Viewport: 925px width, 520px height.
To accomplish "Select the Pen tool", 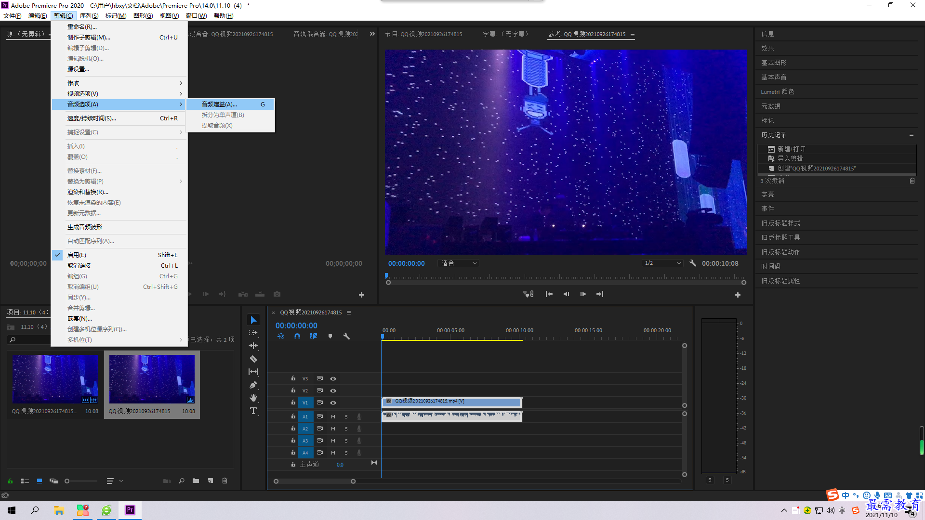I will pos(253,385).
